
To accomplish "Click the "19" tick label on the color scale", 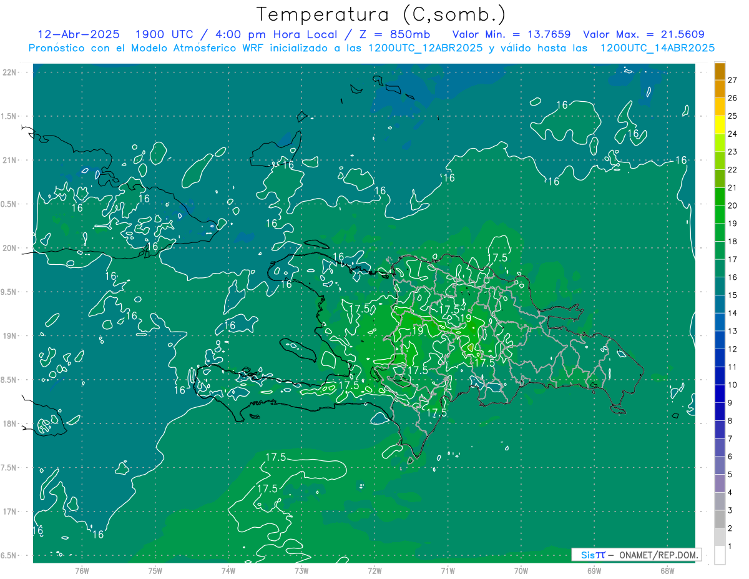I will [x=733, y=224].
